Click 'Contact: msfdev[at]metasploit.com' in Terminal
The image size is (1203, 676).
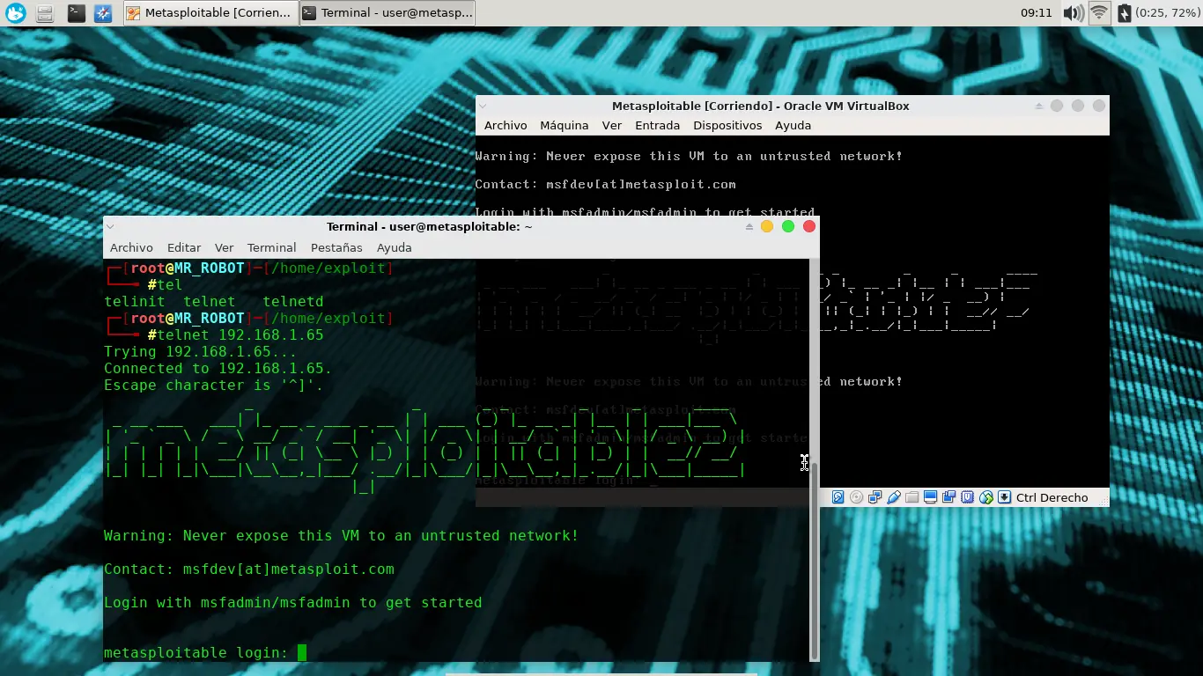[249, 569]
